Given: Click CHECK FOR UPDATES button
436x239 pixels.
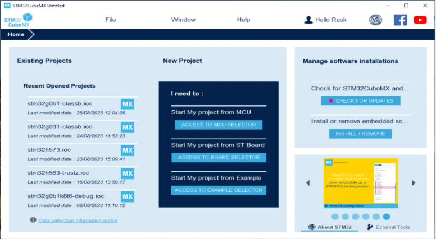Looking at the screenshot, I should (361, 101).
